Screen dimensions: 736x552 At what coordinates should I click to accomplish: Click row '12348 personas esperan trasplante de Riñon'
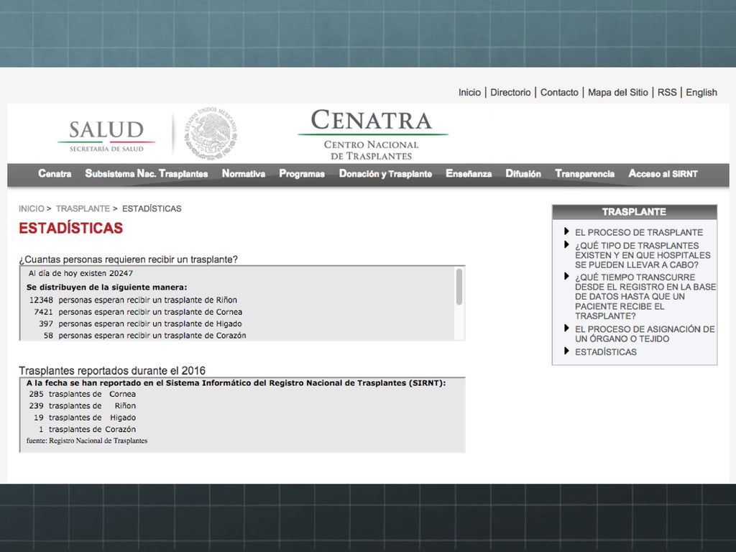click(133, 300)
